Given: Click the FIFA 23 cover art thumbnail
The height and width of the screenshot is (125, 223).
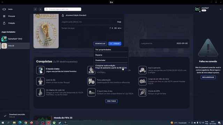Looking at the screenshot, I should point(46,31).
